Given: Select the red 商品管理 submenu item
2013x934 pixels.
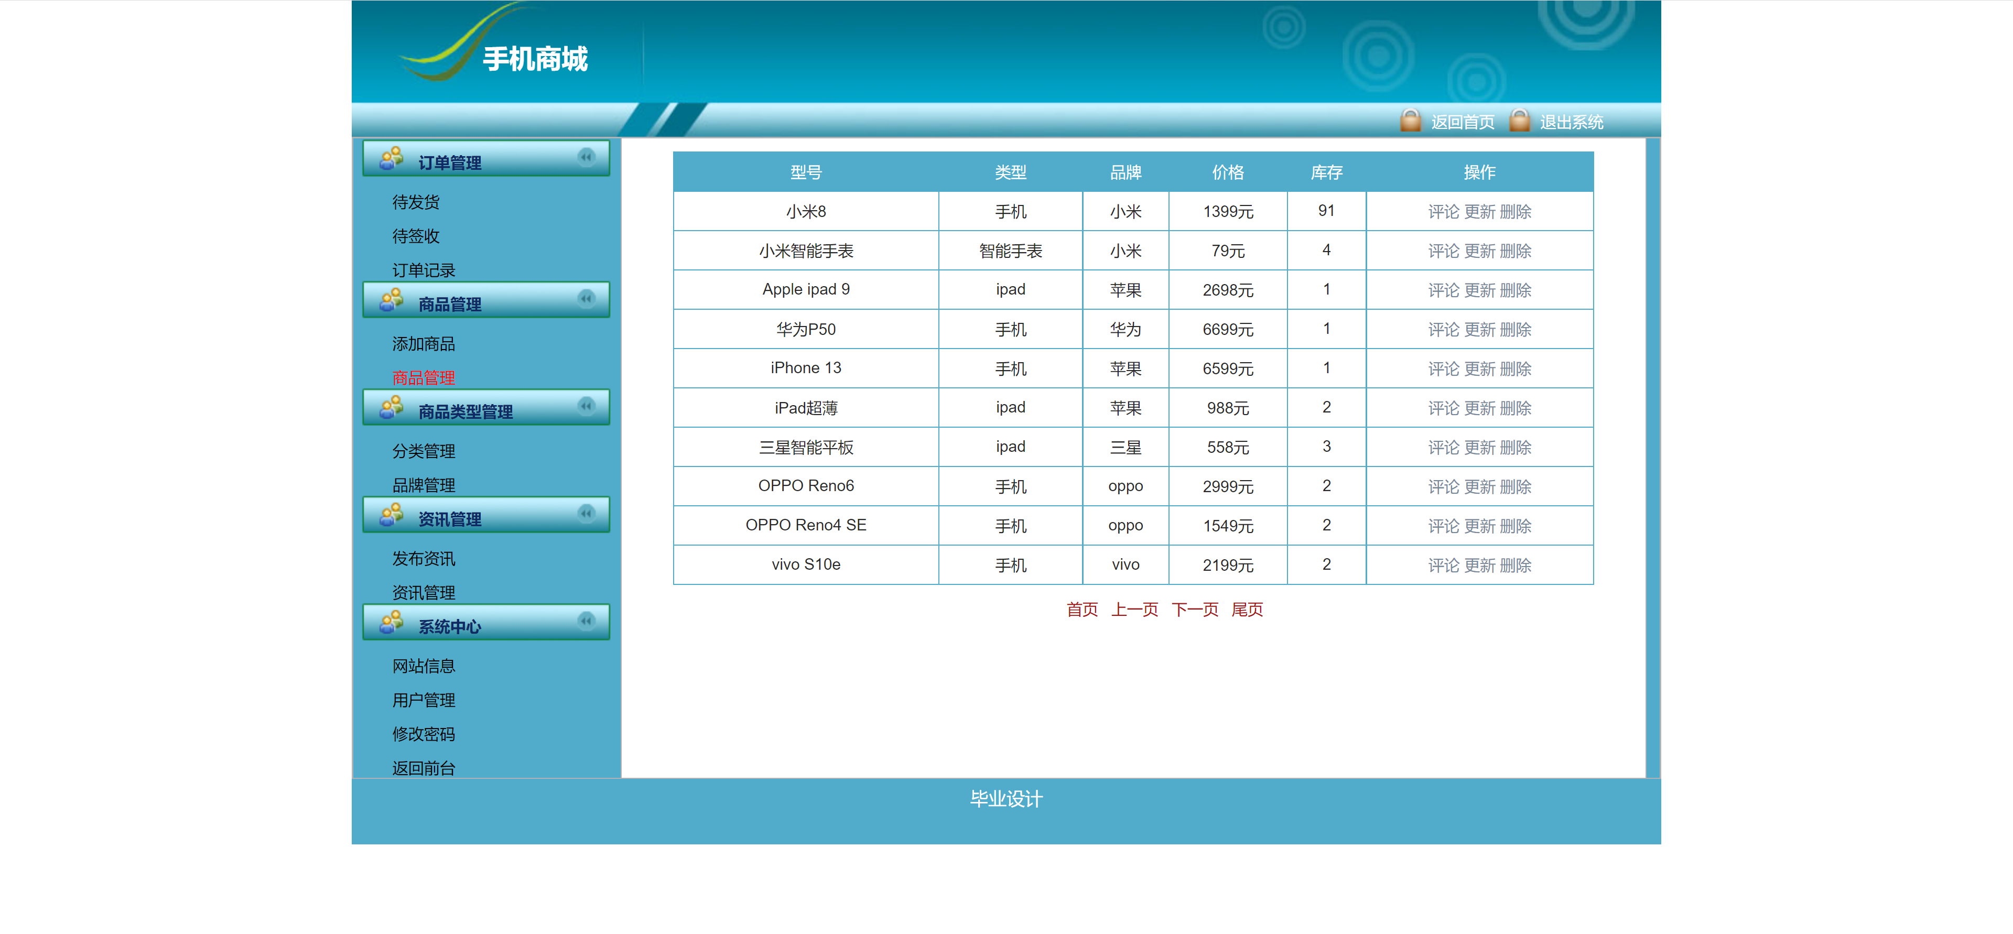Looking at the screenshot, I should point(424,378).
